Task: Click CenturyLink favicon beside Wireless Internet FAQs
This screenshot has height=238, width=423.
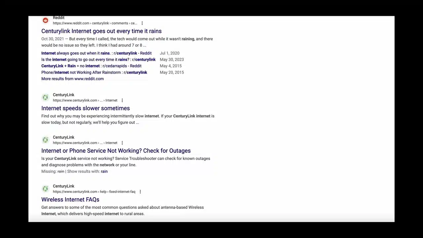Action: coord(45,189)
